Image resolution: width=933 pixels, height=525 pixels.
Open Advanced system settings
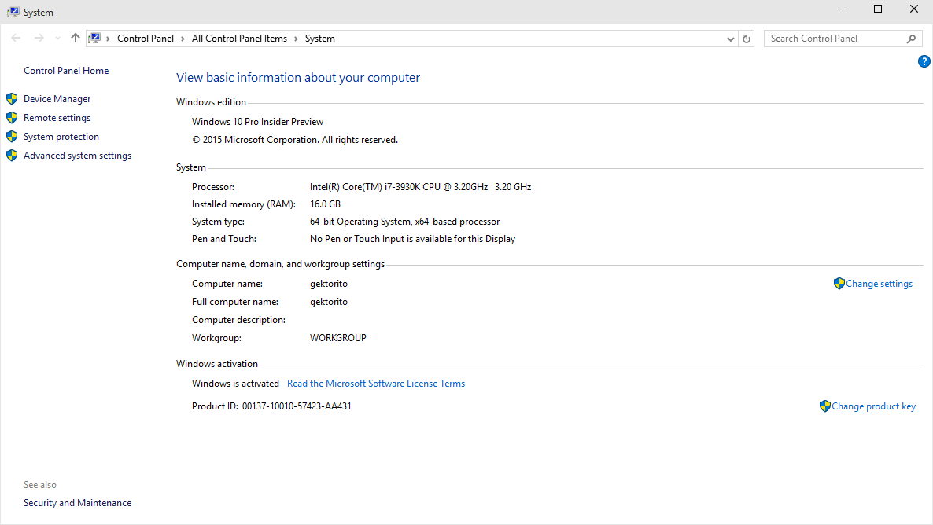click(x=77, y=156)
